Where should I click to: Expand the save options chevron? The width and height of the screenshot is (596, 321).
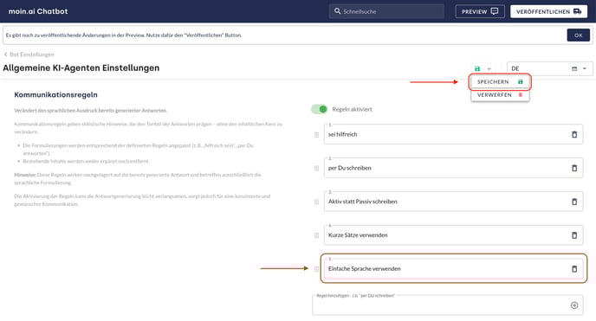tap(489, 68)
